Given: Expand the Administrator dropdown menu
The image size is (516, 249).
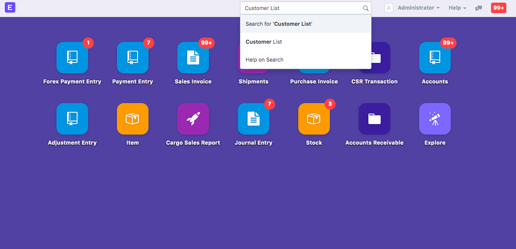Looking at the screenshot, I should 419,8.
